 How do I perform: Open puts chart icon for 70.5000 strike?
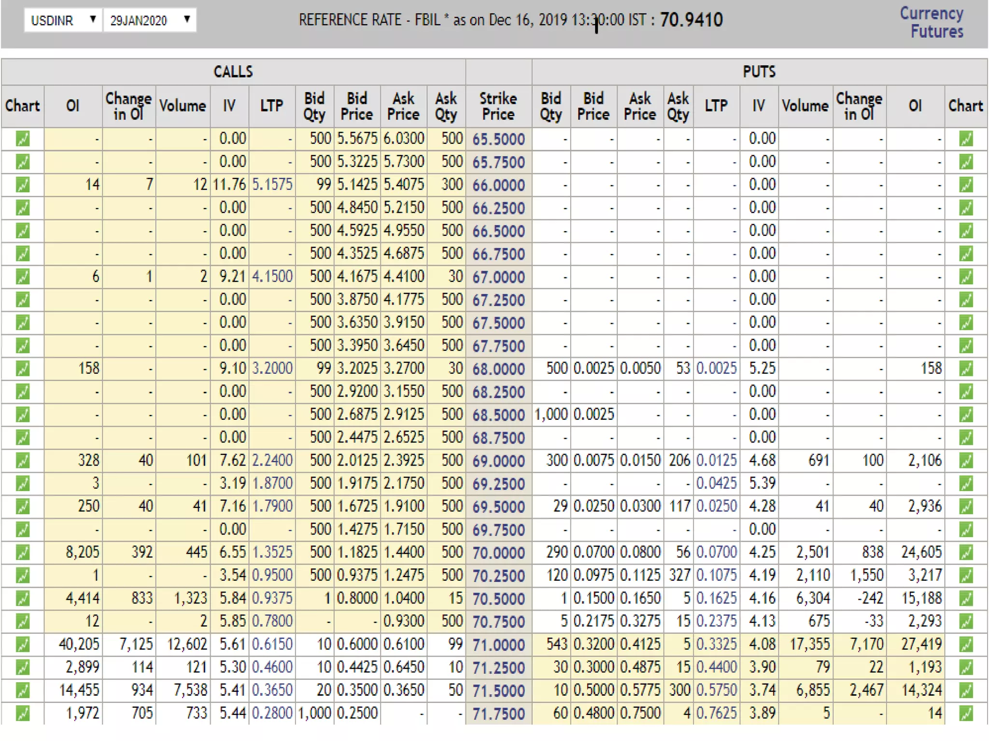coord(966,599)
